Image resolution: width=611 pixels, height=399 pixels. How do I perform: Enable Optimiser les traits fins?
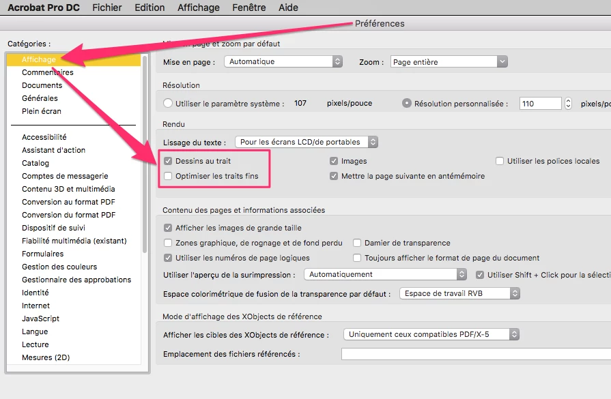tap(168, 176)
